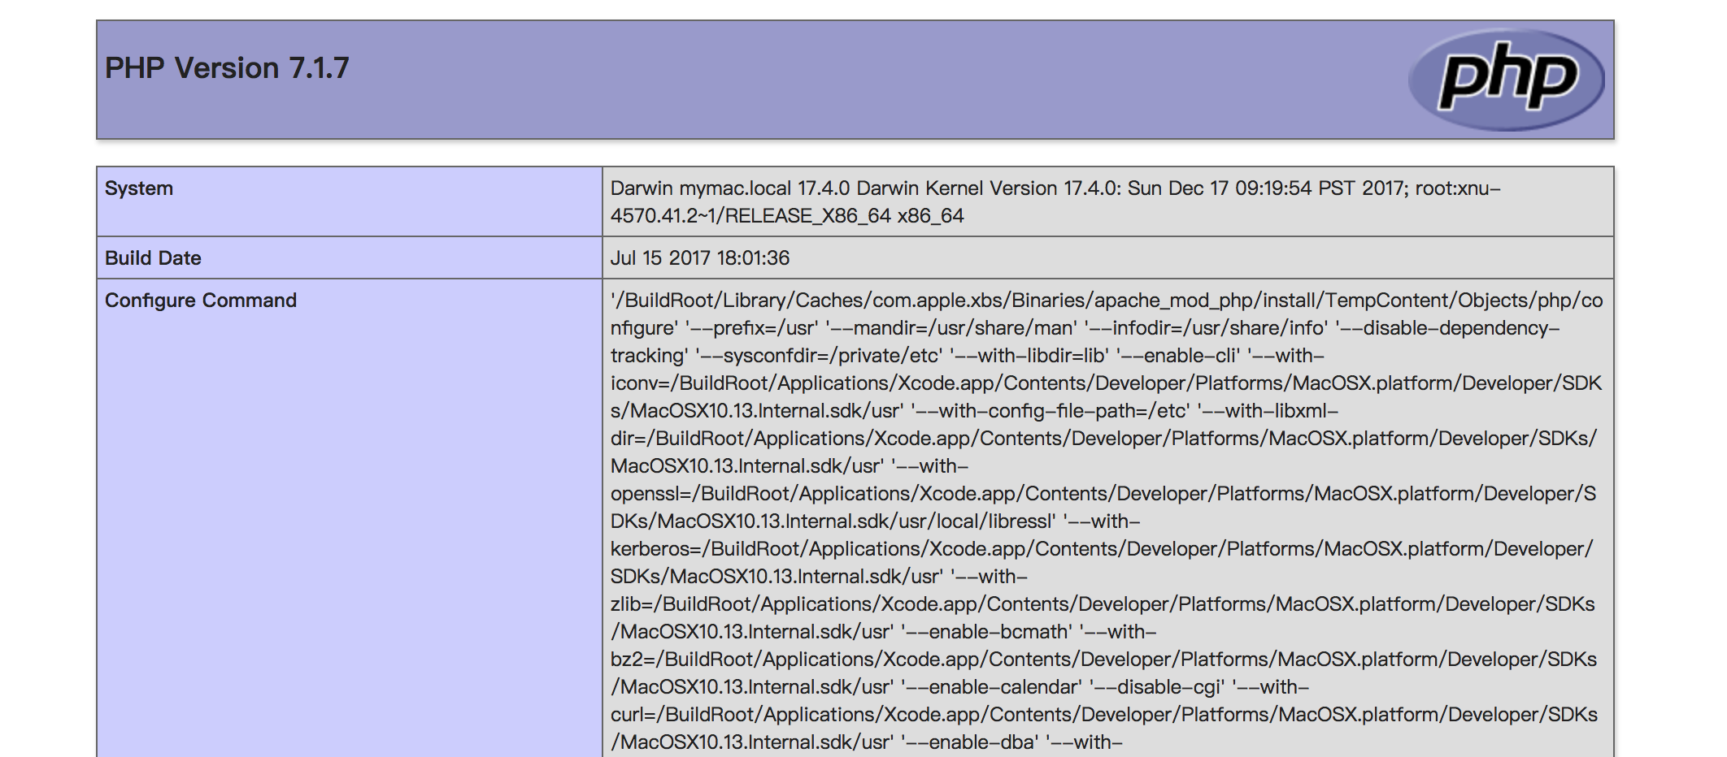Click the line starting 'zlib=/BuildRoot'
The height and width of the screenshot is (757, 1727).
pos(1103,604)
